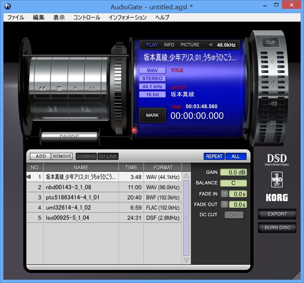Screen dimensions: 304x283
Task: Toggle the ALL repeat mode
Action: tap(236, 156)
